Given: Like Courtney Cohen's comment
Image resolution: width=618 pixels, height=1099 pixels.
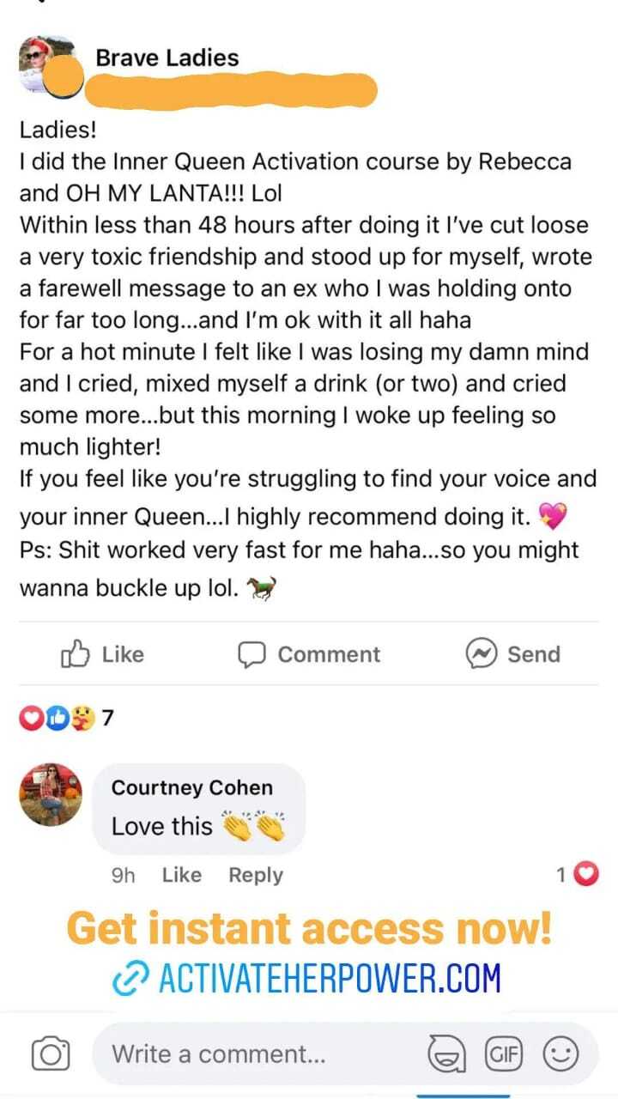Looking at the screenshot, I should (181, 875).
